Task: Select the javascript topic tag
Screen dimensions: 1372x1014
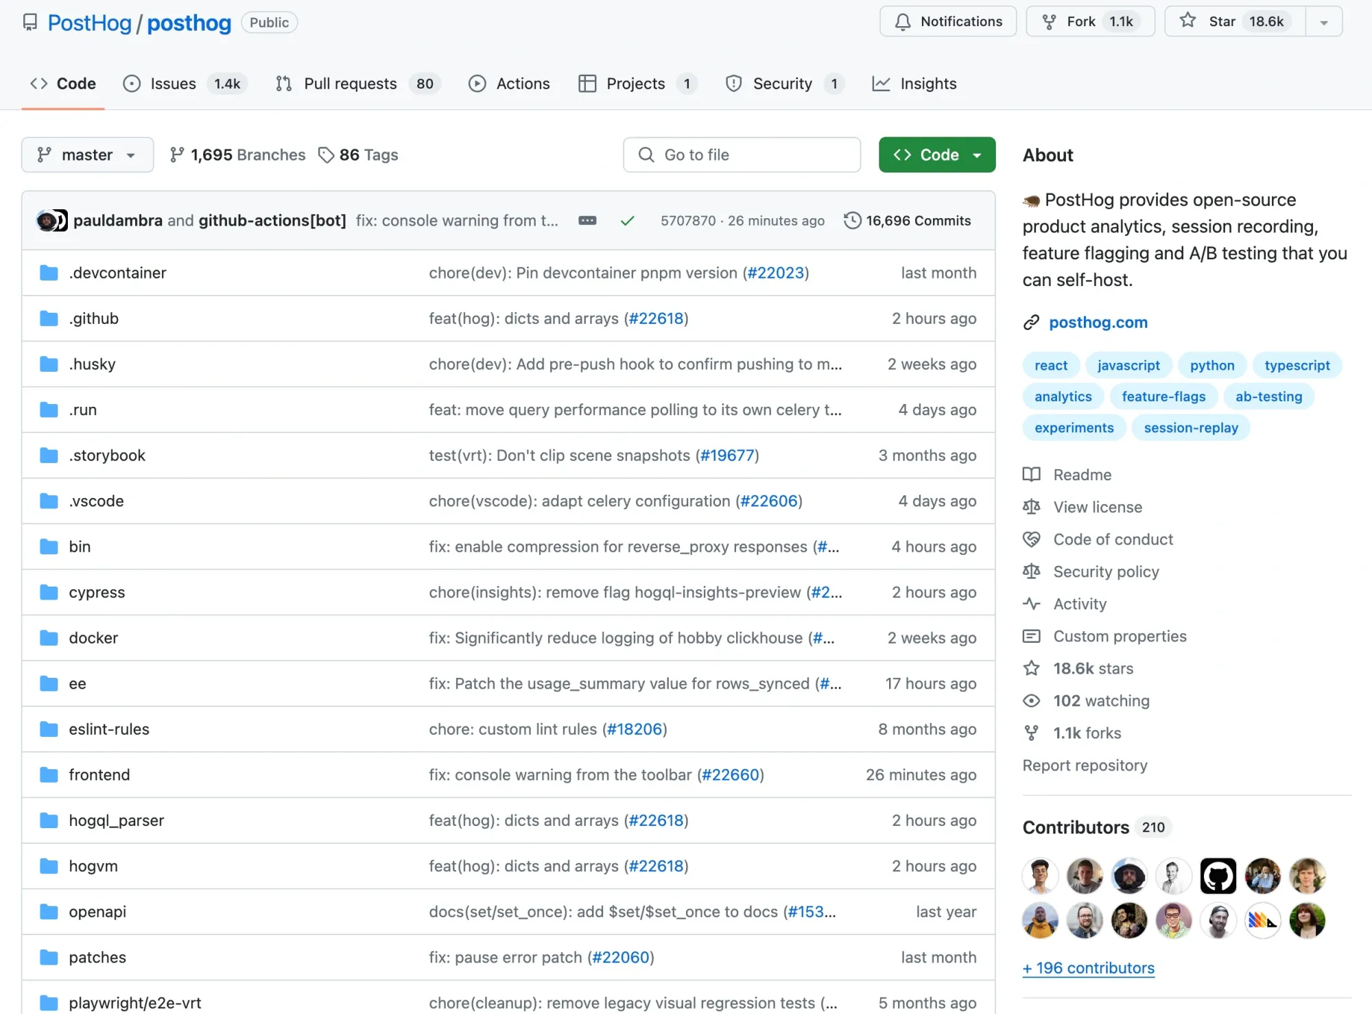Action: (x=1128, y=366)
